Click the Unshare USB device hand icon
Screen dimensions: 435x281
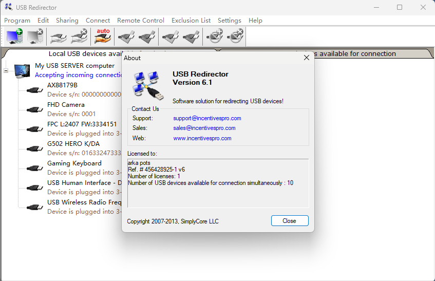(79, 36)
